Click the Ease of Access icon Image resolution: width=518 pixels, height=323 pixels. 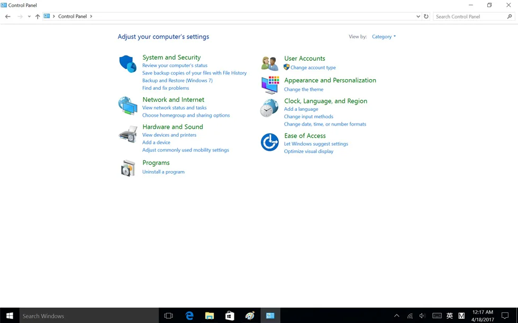[x=269, y=142]
